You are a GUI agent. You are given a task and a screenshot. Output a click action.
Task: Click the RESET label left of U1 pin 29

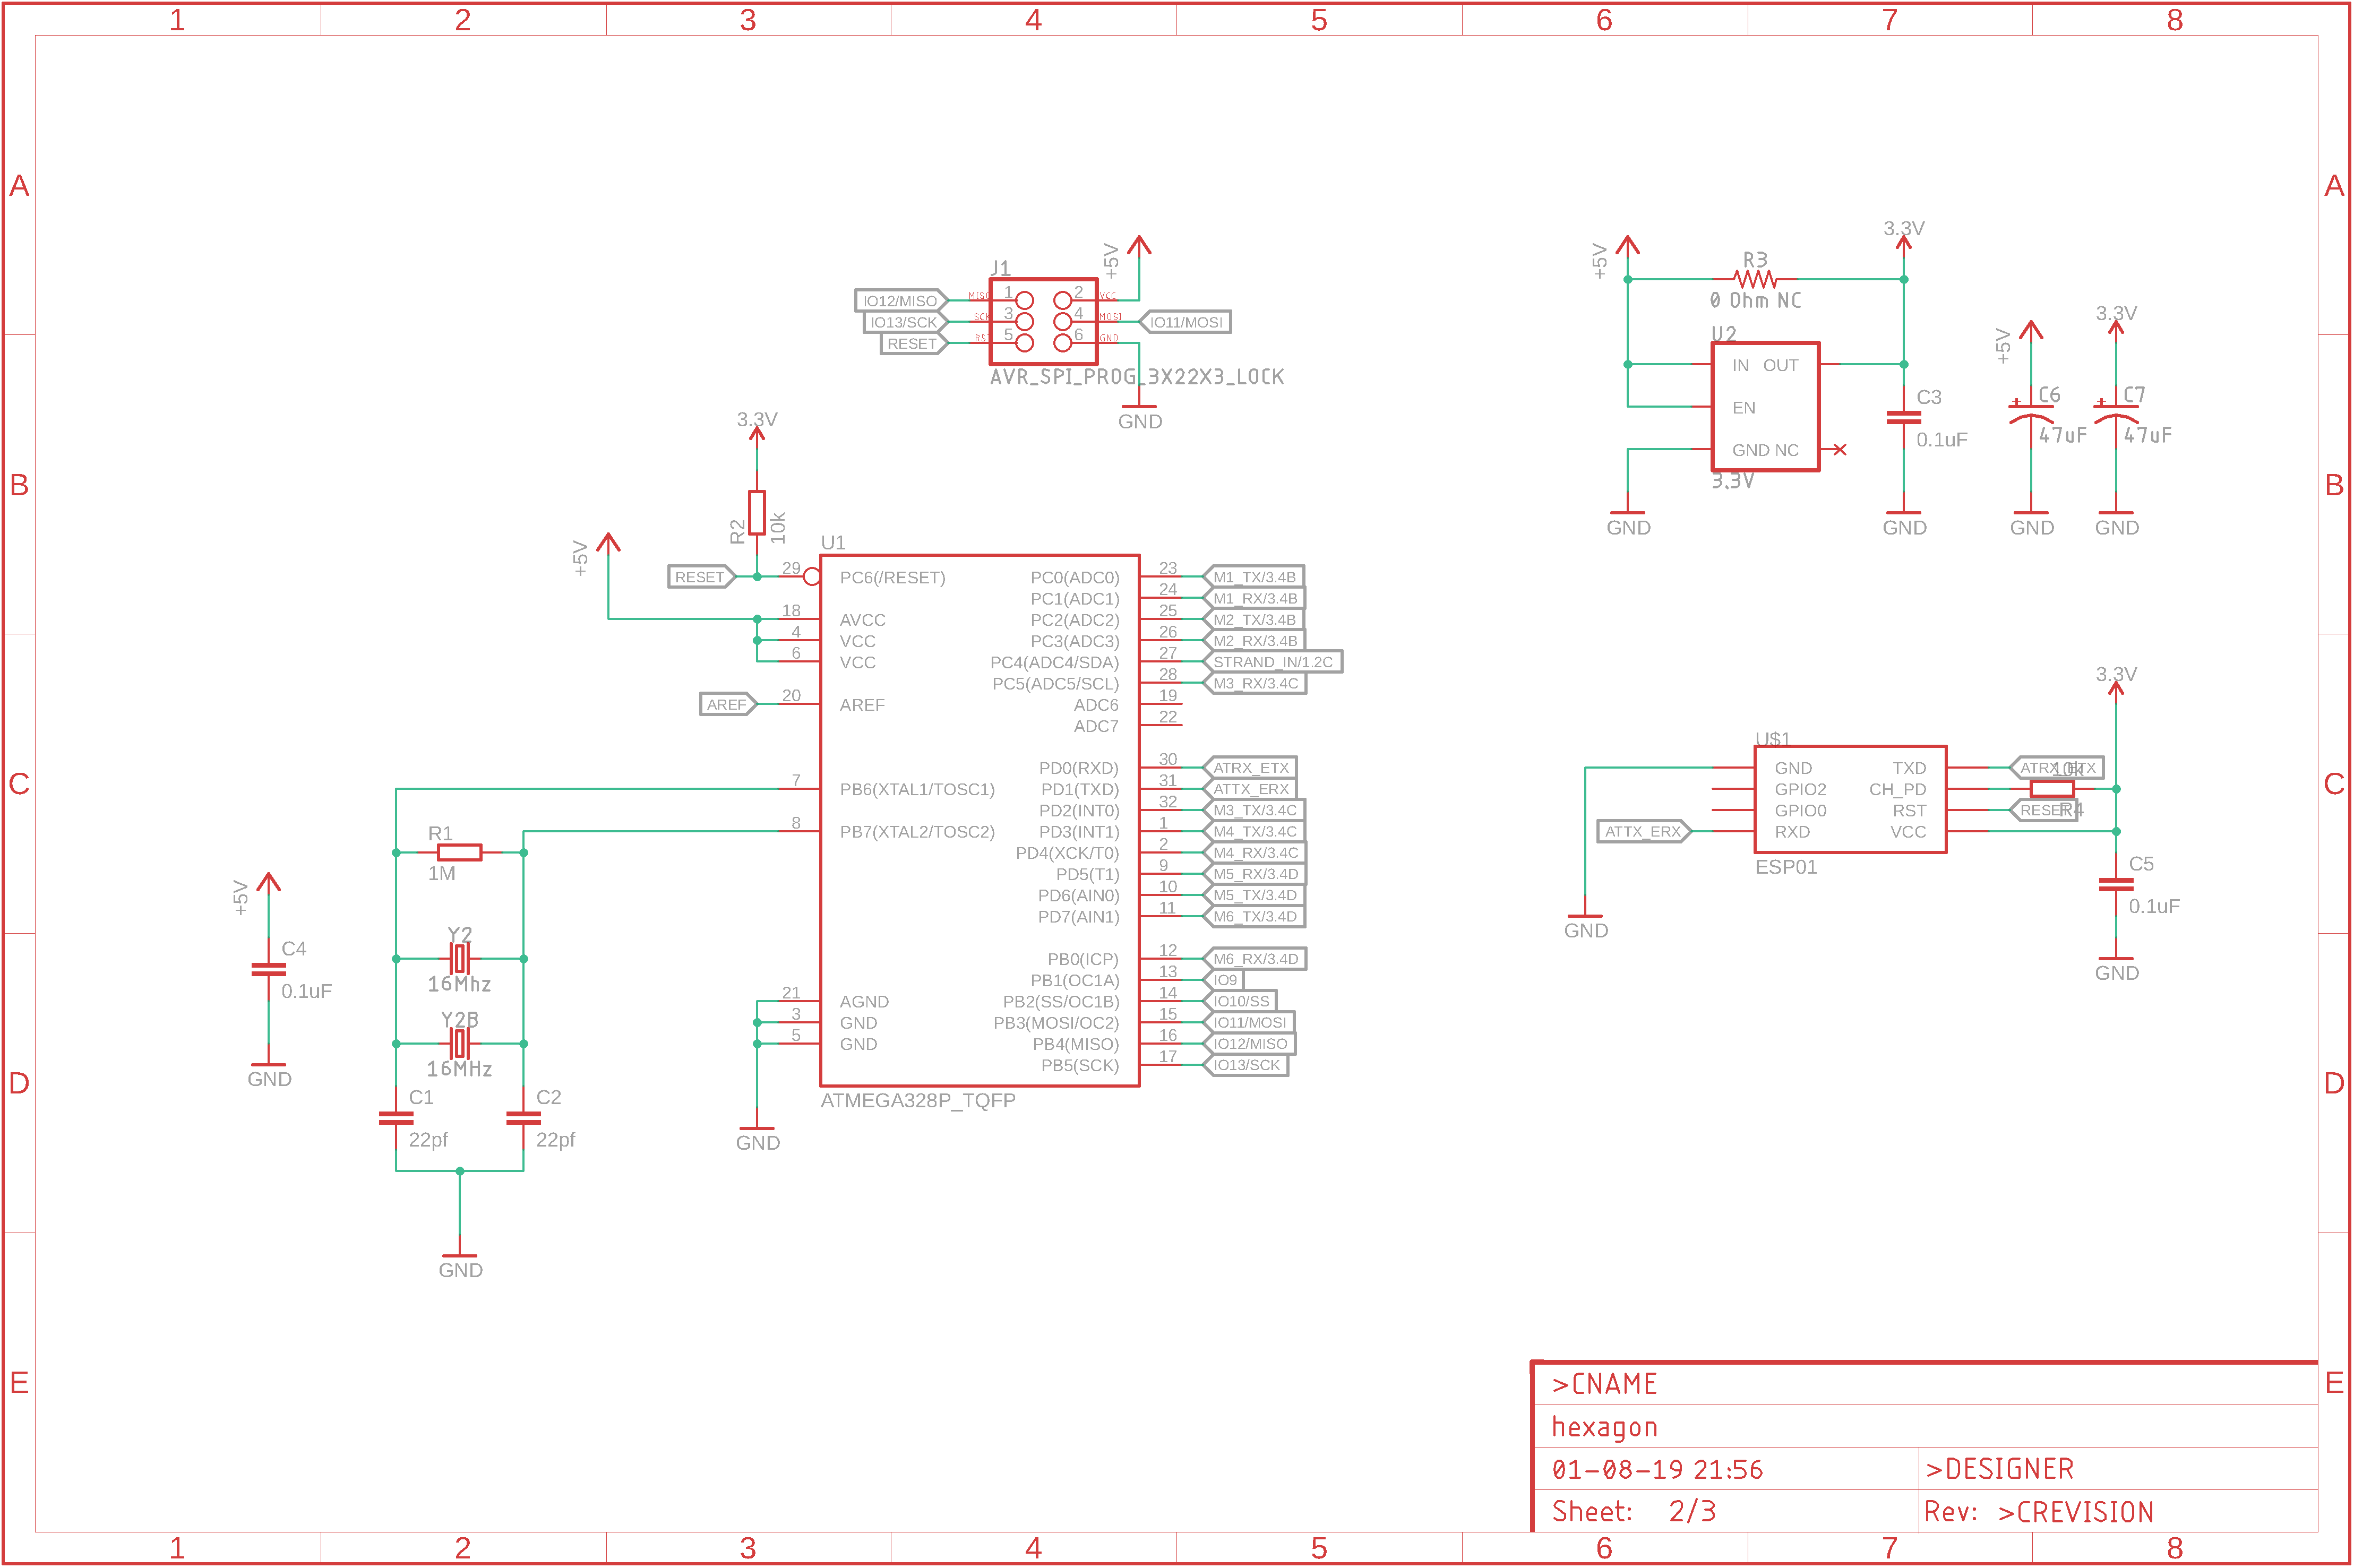click(701, 577)
